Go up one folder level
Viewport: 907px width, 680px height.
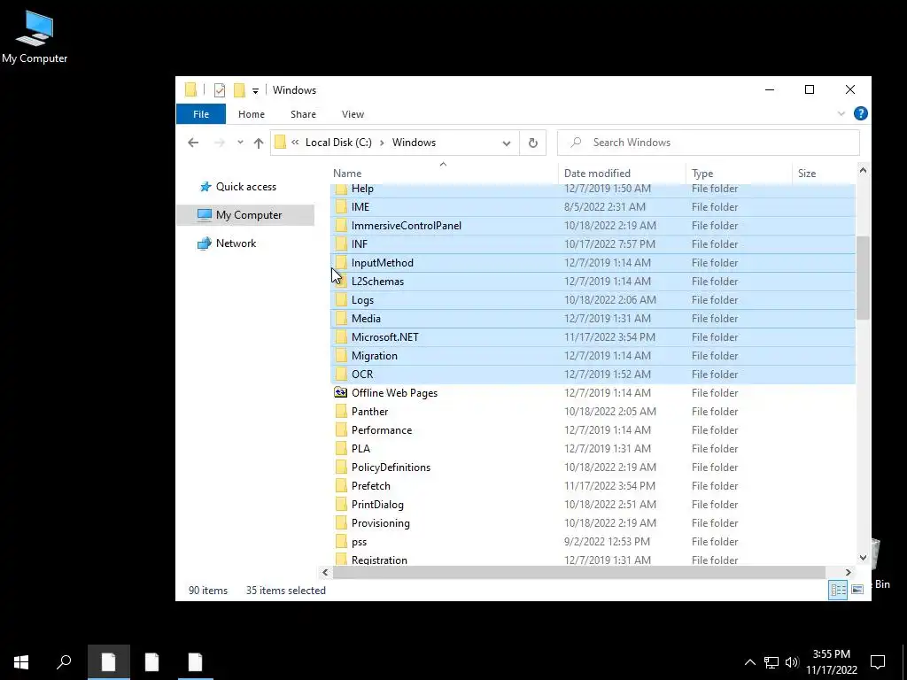[259, 143]
